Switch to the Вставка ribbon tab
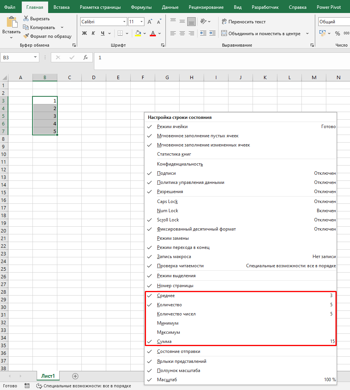This screenshot has width=350, height=390. [x=62, y=7]
